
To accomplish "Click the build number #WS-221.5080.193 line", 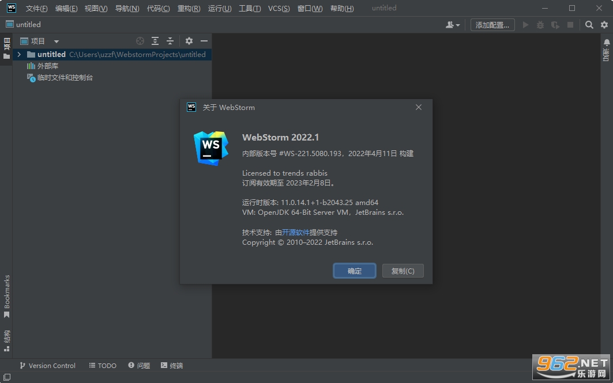I will (328, 153).
